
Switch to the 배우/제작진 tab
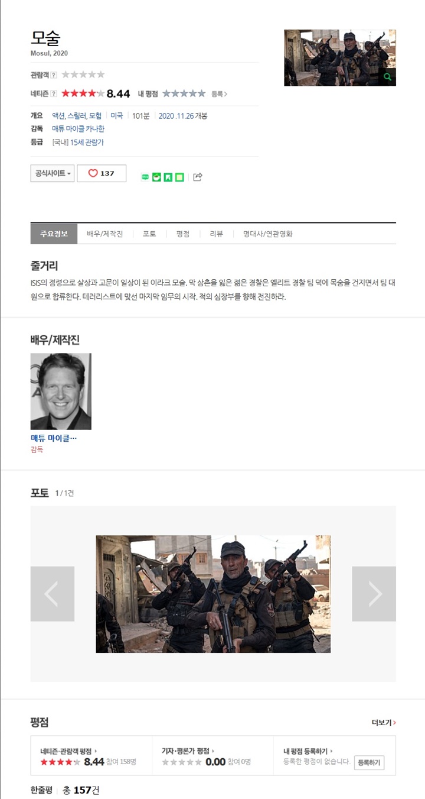(104, 234)
